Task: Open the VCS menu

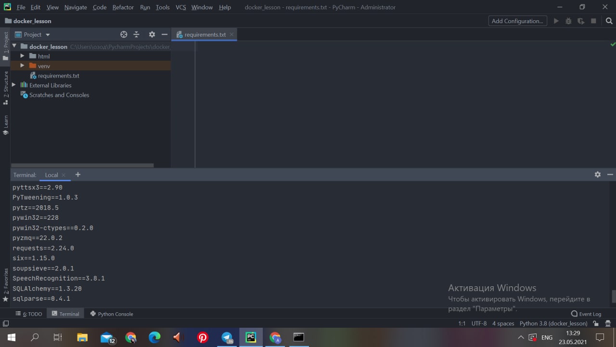Action: click(x=180, y=7)
